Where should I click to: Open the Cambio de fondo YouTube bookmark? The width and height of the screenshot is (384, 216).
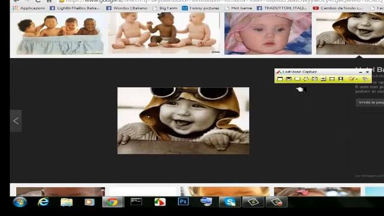pyautogui.click(x=338, y=8)
